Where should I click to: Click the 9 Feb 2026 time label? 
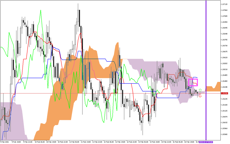pyautogui.click(x=4, y=142)
